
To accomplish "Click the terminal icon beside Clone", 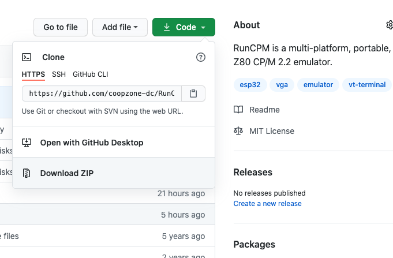I will pyautogui.click(x=27, y=57).
